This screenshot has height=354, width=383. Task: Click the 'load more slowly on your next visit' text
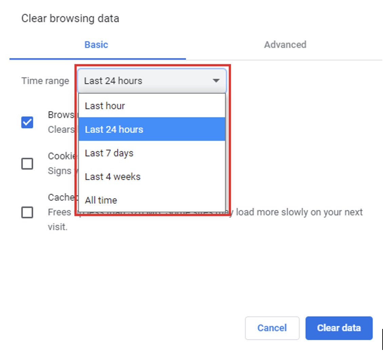298,212
